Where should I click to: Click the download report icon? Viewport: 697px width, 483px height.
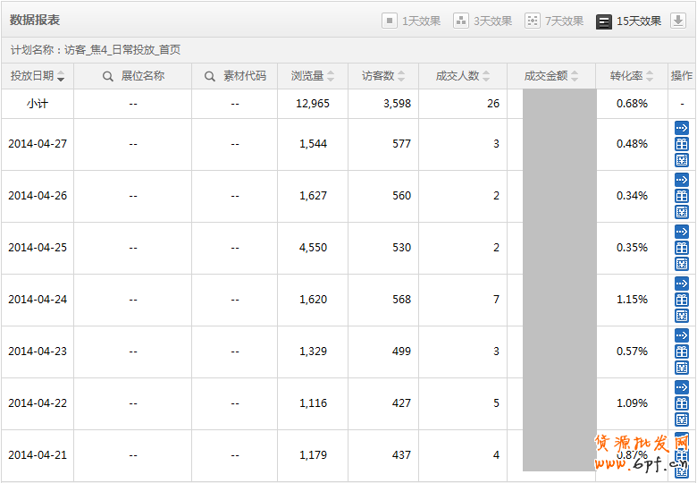(x=677, y=21)
